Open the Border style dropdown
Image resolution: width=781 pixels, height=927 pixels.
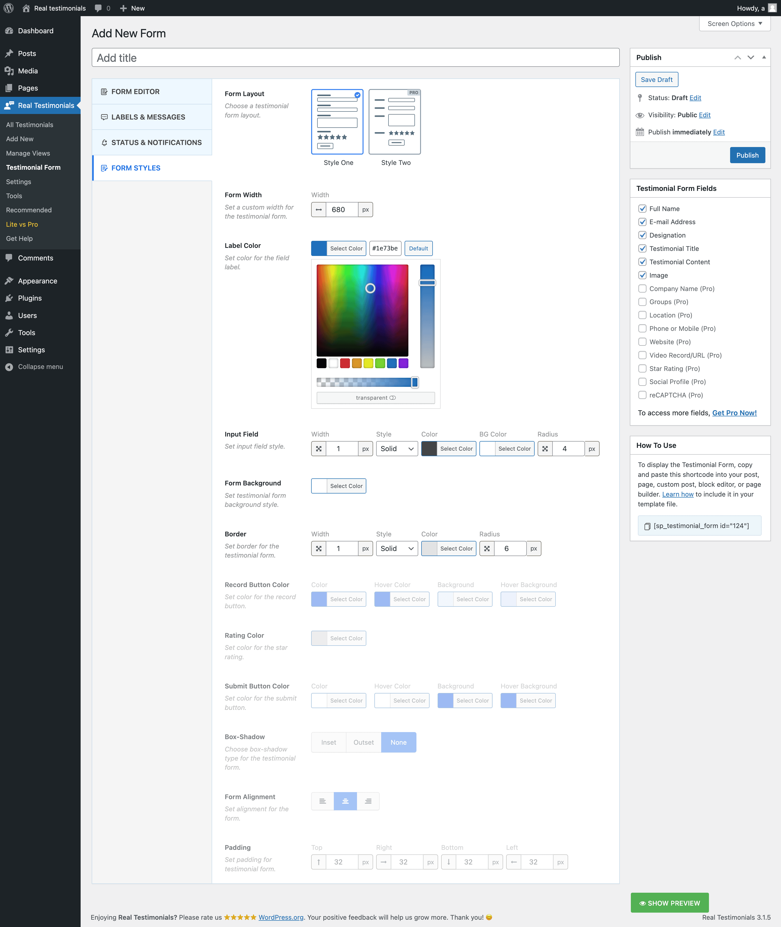pos(396,548)
